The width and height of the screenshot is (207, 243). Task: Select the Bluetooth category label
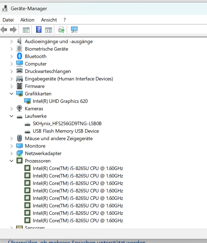35,56
